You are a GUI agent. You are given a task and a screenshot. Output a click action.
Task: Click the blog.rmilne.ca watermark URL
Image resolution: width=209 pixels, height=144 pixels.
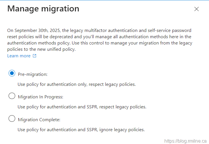coord(185,141)
